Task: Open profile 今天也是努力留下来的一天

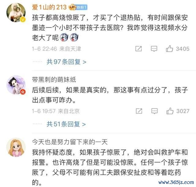Action: coord(70,142)
